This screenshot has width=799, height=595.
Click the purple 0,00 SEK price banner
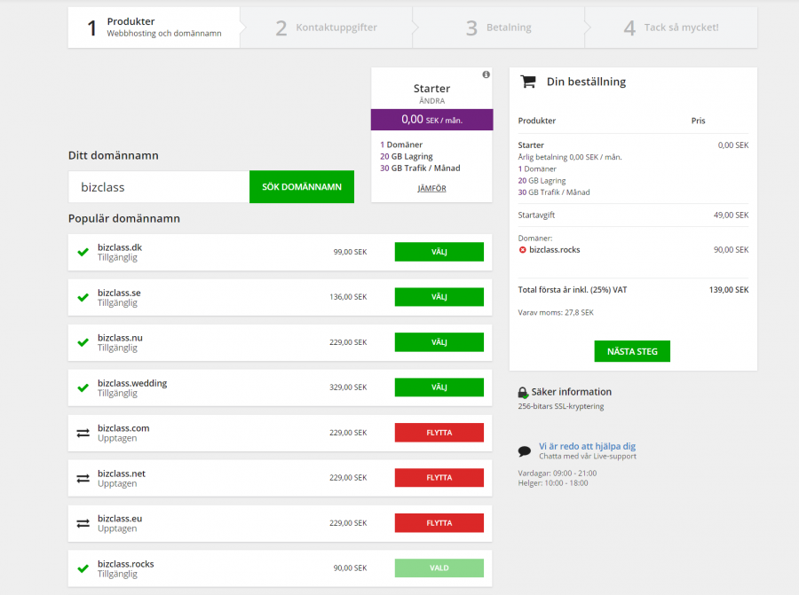(431, 120)
